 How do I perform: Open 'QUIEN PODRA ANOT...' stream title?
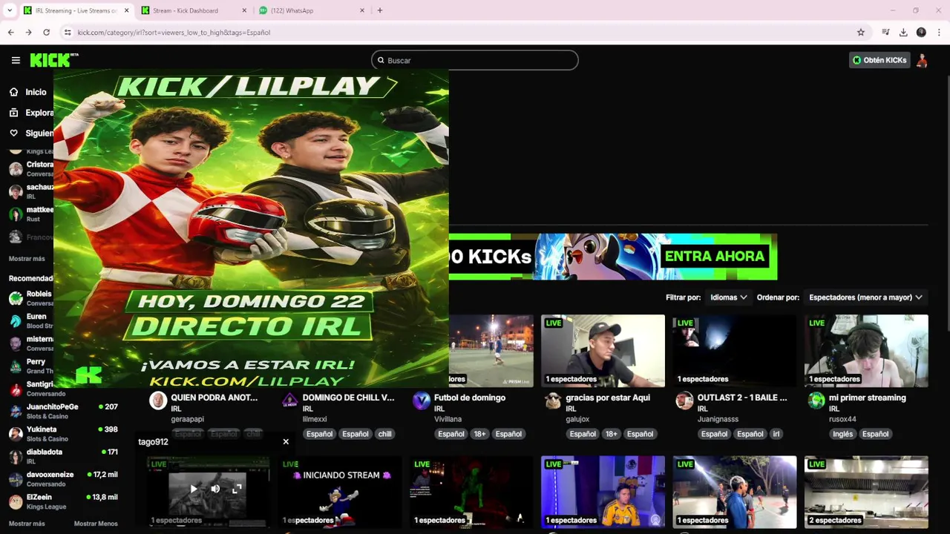214,398
